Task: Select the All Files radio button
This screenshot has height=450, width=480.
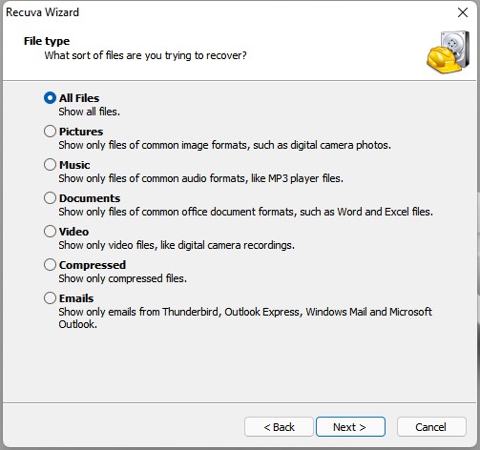Action: [x=50, y=98]
